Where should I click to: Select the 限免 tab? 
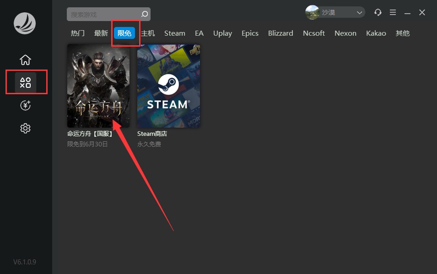[124, 33]
